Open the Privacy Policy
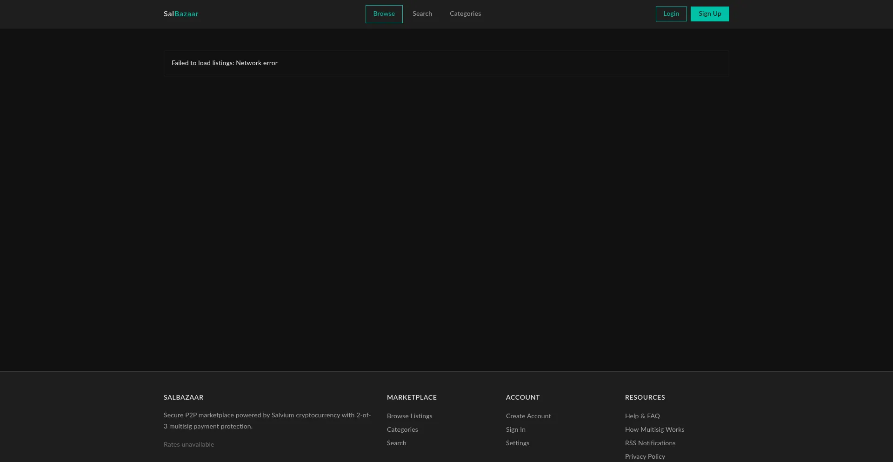 coord(645,456)
